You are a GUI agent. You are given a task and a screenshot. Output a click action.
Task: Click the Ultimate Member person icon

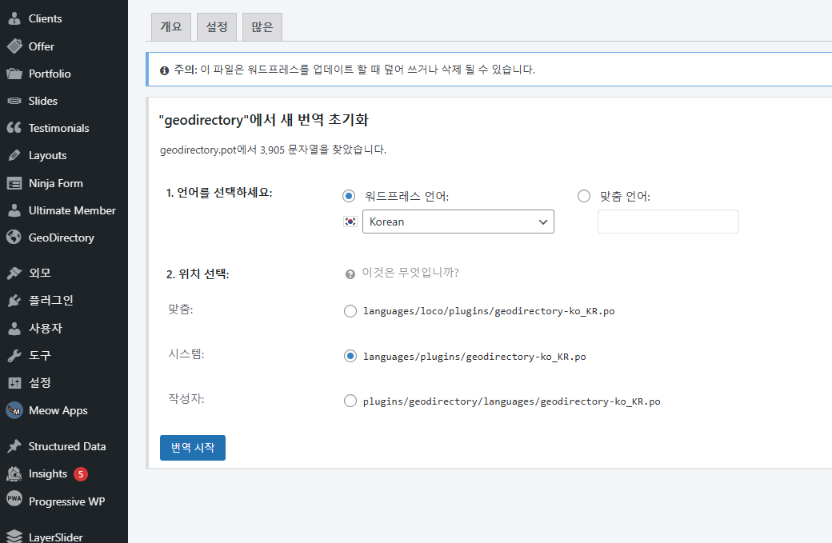14,210
